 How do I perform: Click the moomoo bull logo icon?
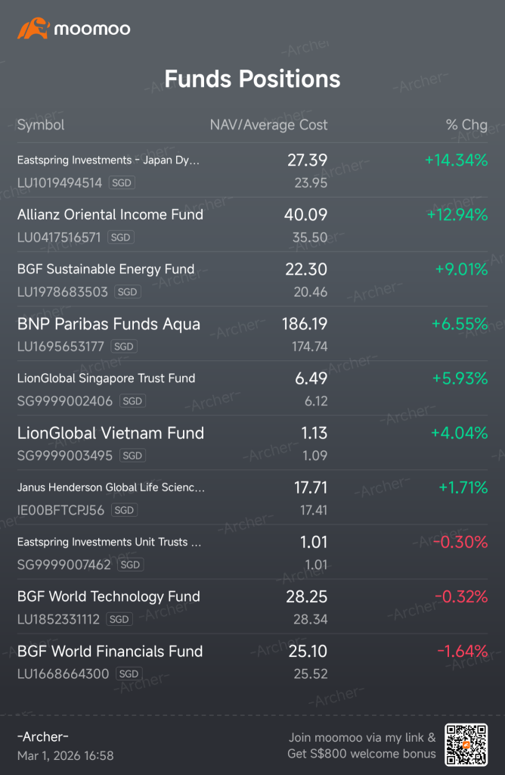tap(33, 29)
